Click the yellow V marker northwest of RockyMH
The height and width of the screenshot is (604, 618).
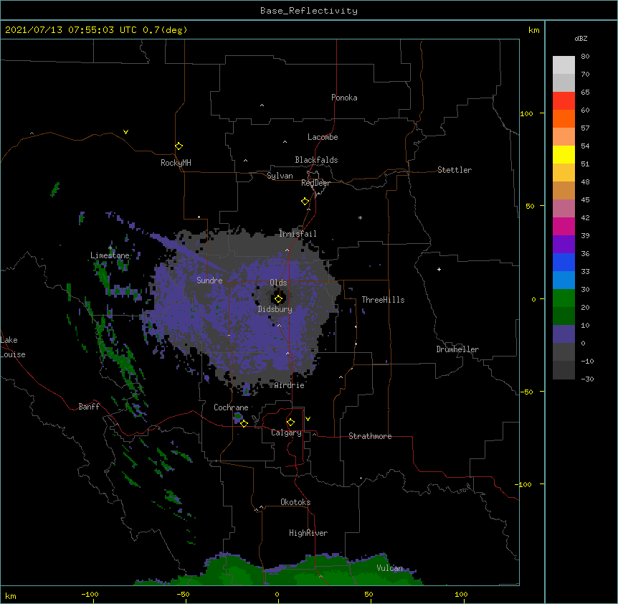click(x=125, y=132)
